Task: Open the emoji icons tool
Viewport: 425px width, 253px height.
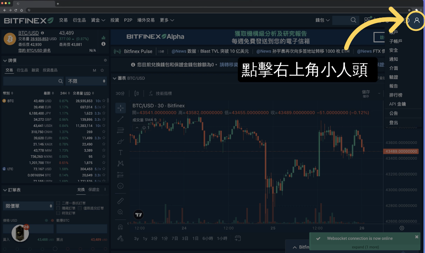Action: (120, 186)
